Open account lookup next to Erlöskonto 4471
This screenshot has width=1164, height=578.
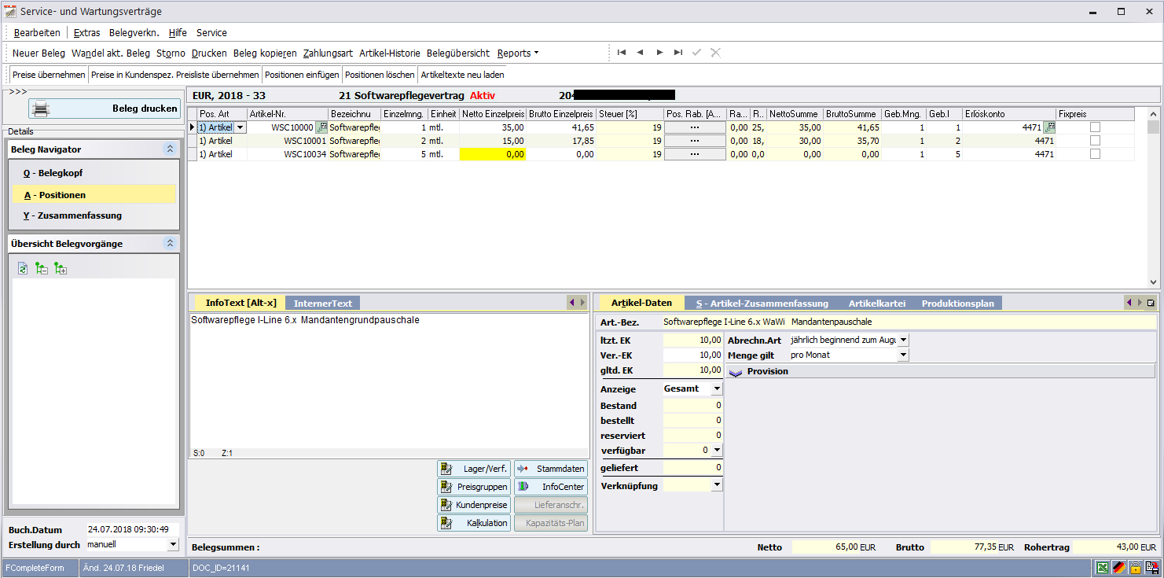[1049, 127]
